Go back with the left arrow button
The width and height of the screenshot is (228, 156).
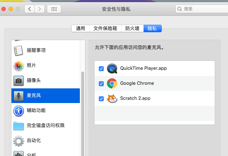[x=29, y=9]
